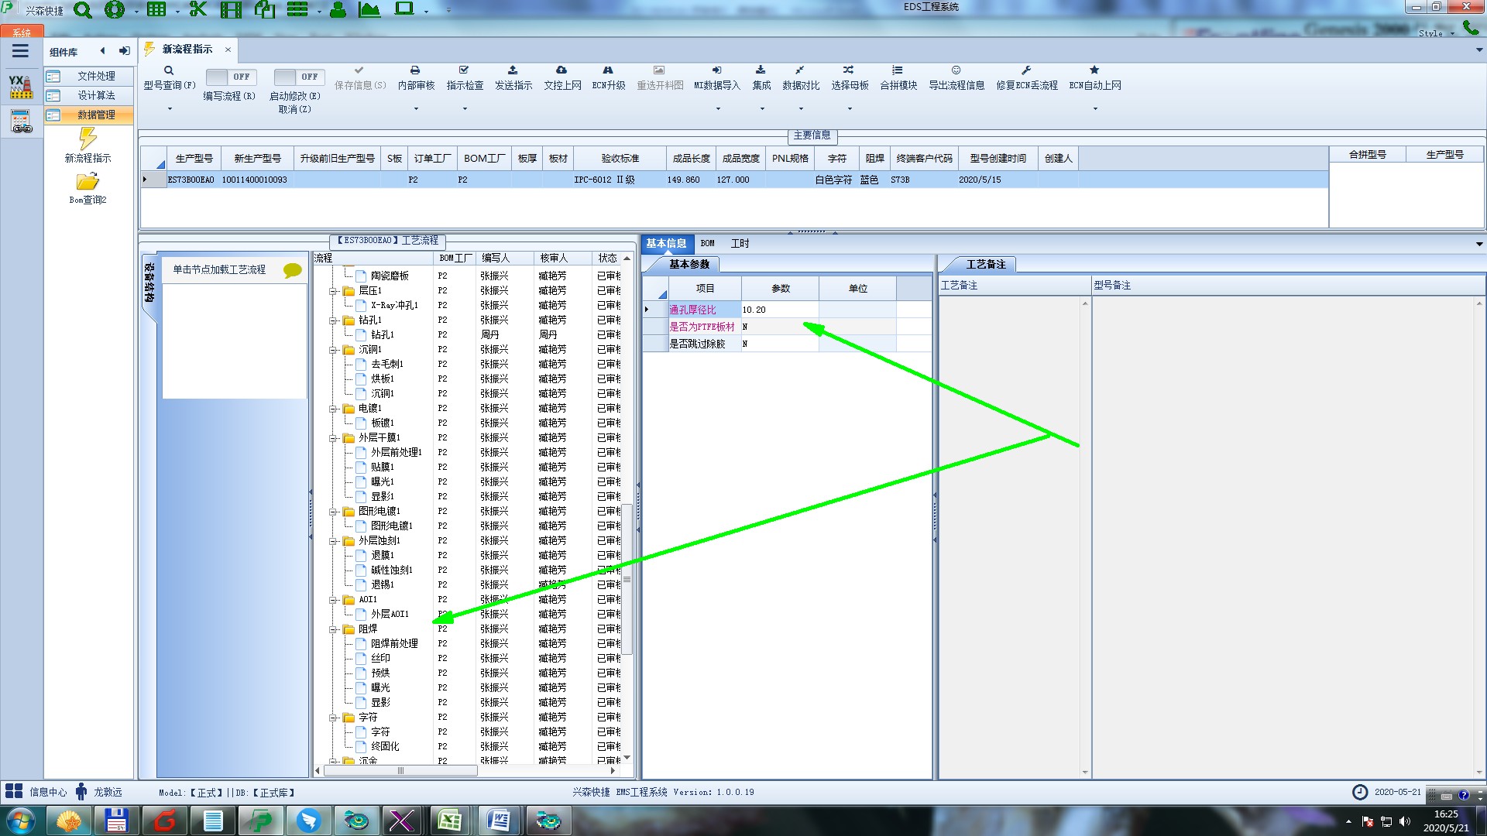Click the 内部审核 printer icon
1487x836 pixels.
(x=415, y=70)
